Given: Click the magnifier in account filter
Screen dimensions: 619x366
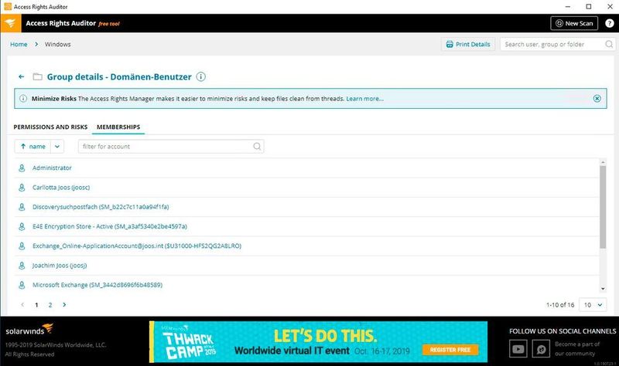Looking at the screenshot, I should tap(257, 146).
